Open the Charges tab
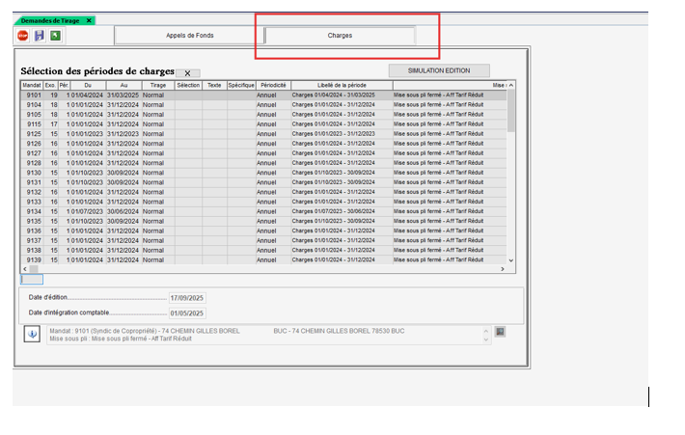 coord(340,36)
